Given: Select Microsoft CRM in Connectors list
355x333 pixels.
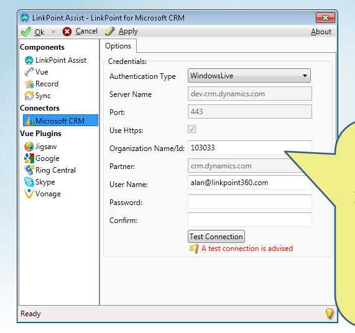Looking at the screenshot, I should pyautogui.click(x=60, y=121).
